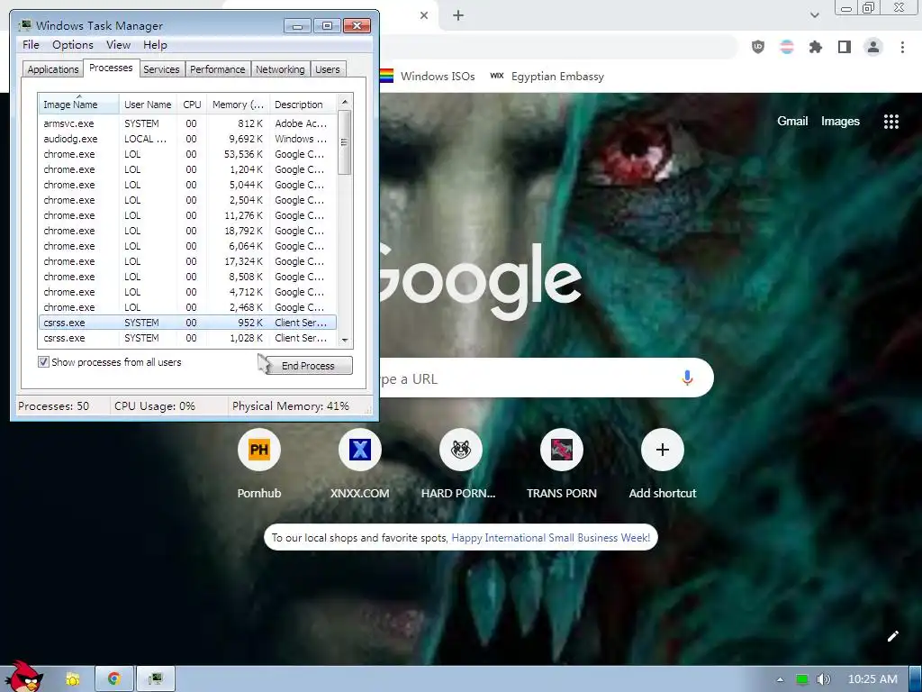The image size is (922, 692).
Task: Open the Chrome tab search chevron
Action: point(814,15)
